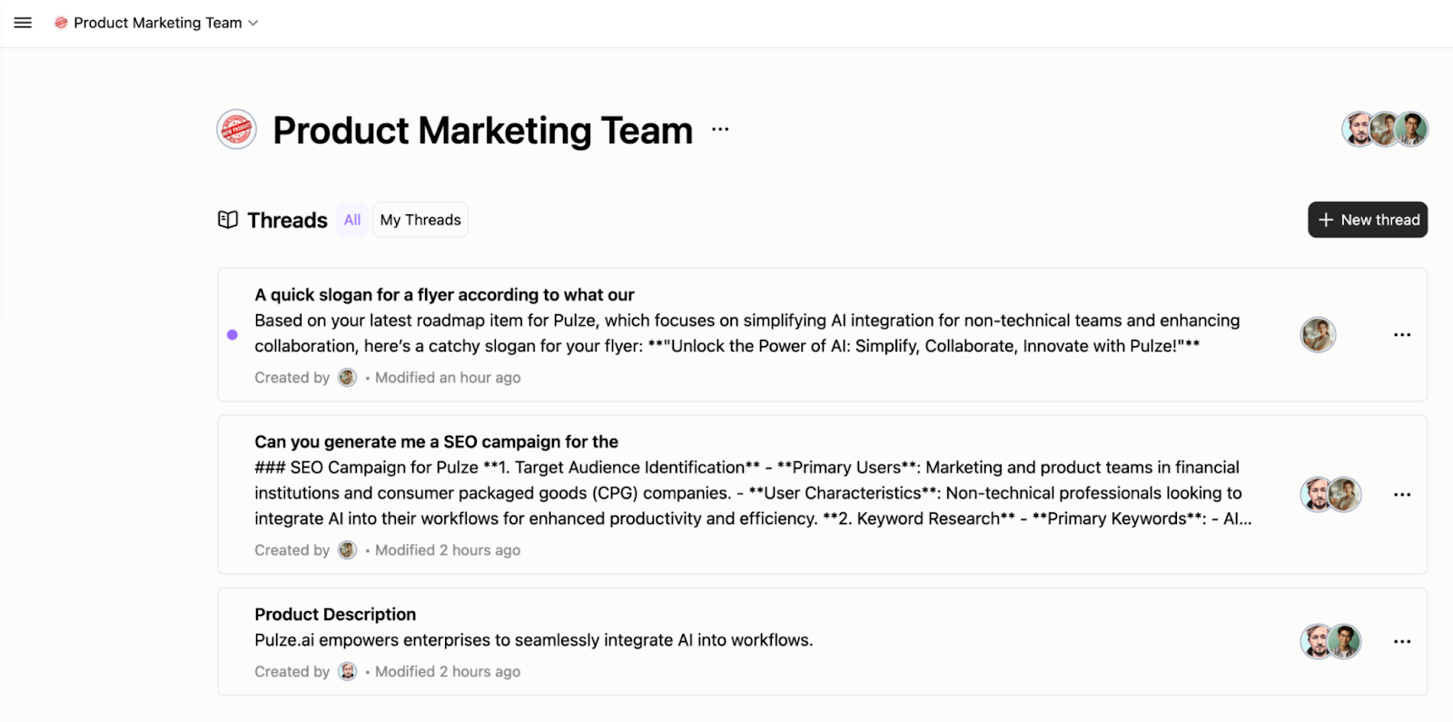Open the hamburger menu
The height and width of the screenshot is (722, 1453).
[x=23, y=23]
